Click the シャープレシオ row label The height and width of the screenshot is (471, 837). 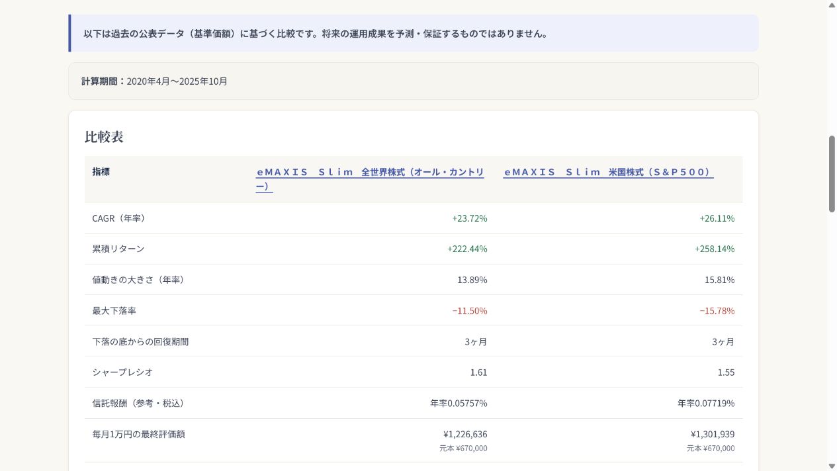123,372
